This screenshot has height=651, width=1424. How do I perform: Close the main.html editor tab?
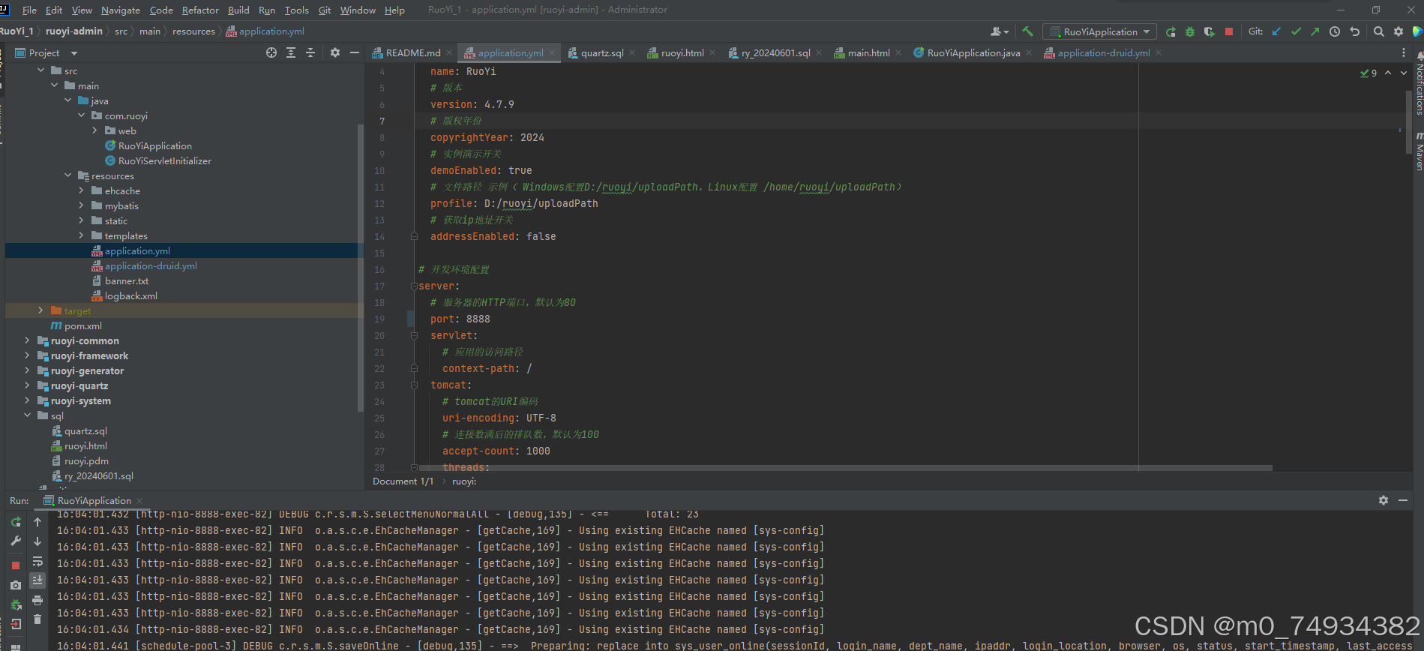pyautogui.click(x=898, y=52)
